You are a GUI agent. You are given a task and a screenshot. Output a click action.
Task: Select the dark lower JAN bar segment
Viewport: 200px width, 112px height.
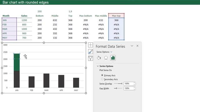coord(17,79)
